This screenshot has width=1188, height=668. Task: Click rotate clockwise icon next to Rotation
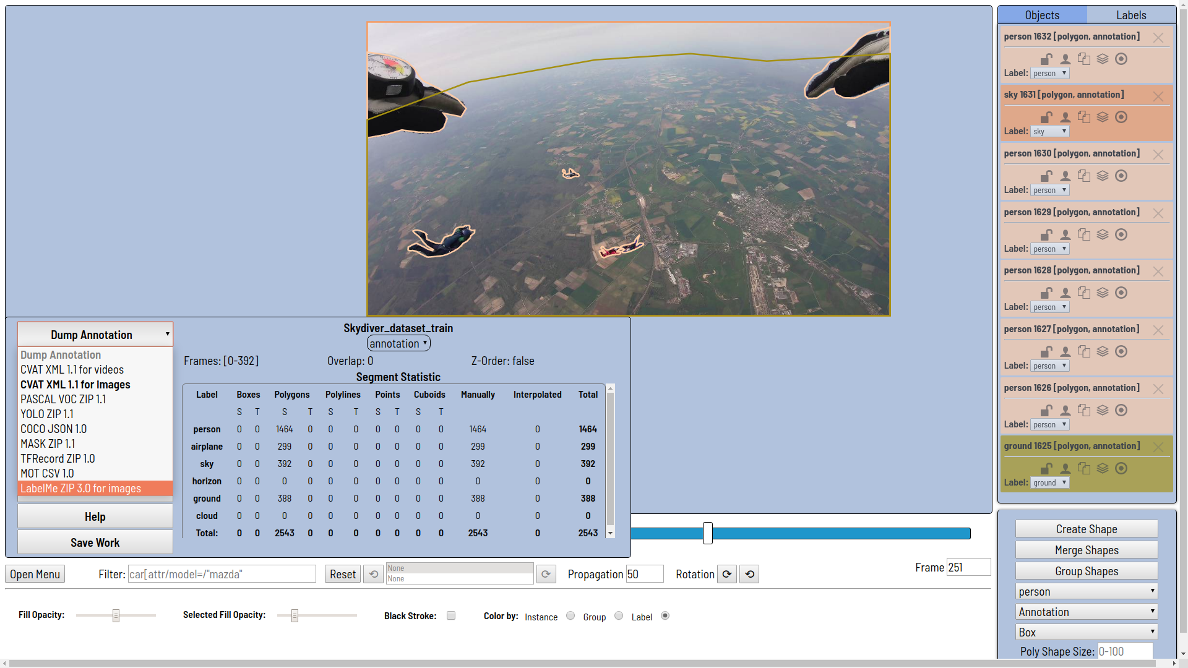tap(727, 574)
